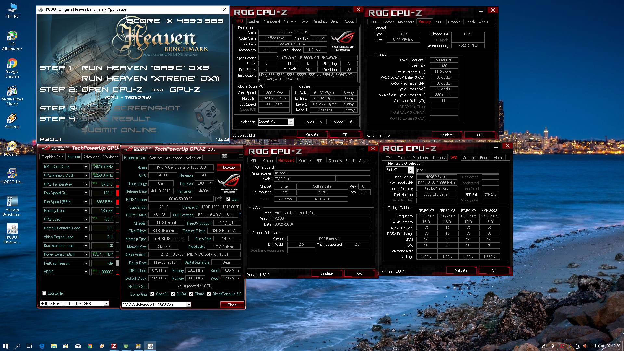The height and width of the screenshot is (351, 624).
Task: Launch MSI Afterburner from the desktop
Action: (12, 41)
